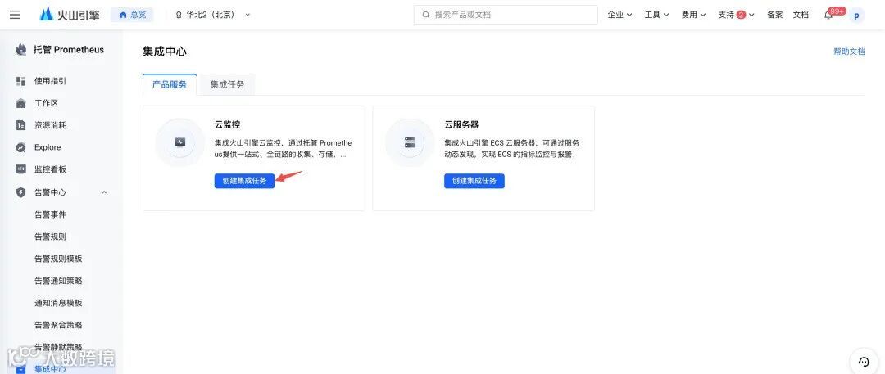This screenshot has height=374, width=885.
Task: Click the 监控看板 sidebar icon
Action: click(x=20, y=169)
